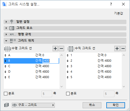This screenshot has height=111, width=130.
Task: Click the reorder handle of row 5
Action: (68, 77)
